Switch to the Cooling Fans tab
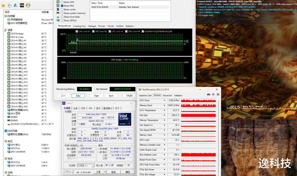The image size is (297, 176). coord(80,26)
